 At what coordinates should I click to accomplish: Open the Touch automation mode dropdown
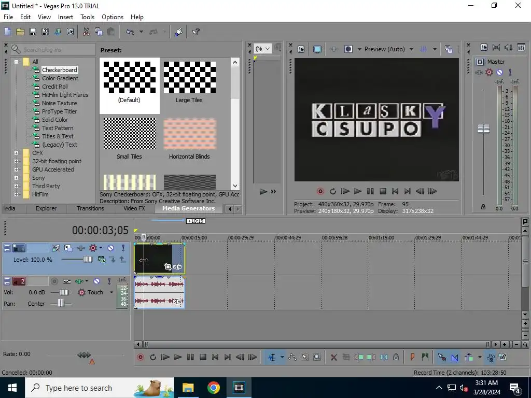coord(111,292)
